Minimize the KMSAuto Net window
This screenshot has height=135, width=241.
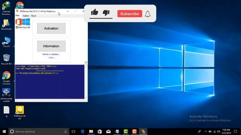click(x=68, y=11)
